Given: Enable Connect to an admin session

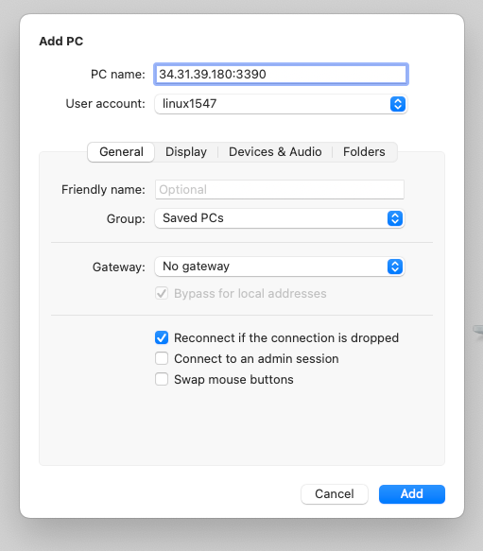Looking at the screenshot, I should [x=162, y=358].
